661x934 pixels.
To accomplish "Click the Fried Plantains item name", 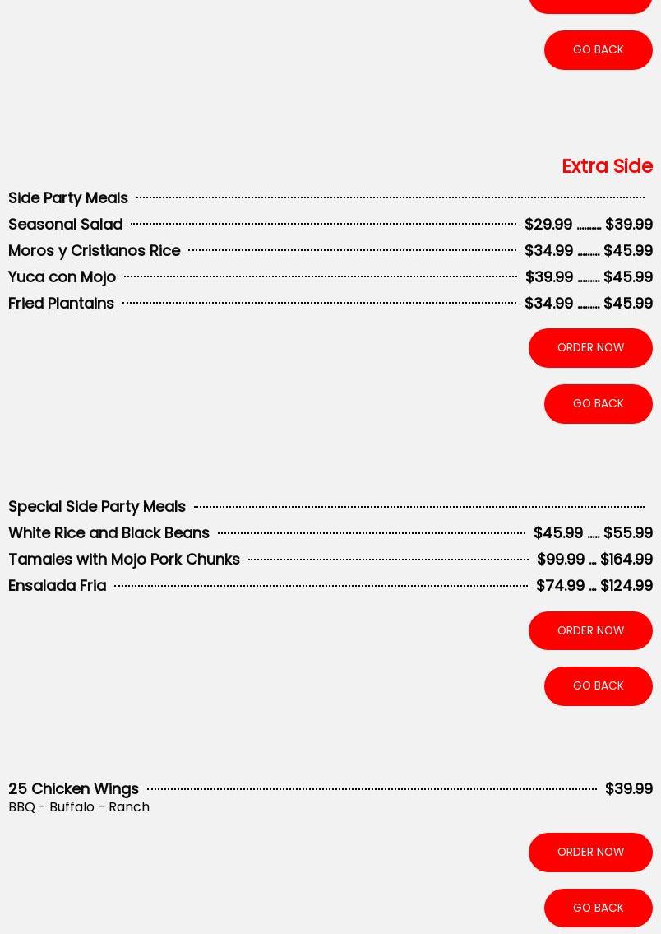I will point(62,303).
